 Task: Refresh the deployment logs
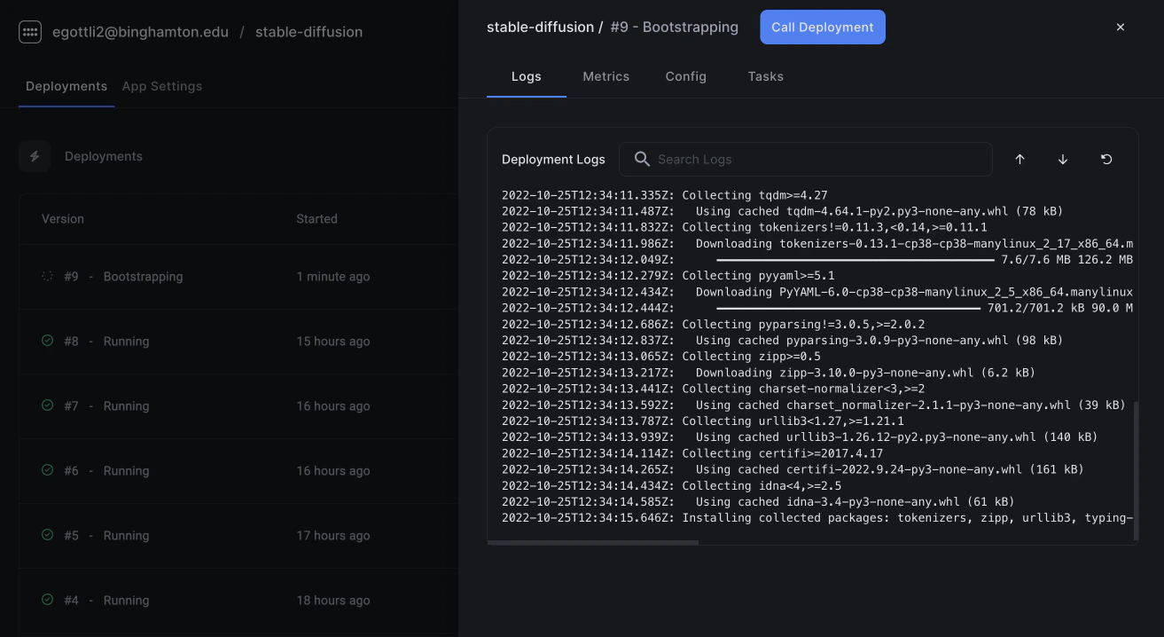(x=1106, y=160)
